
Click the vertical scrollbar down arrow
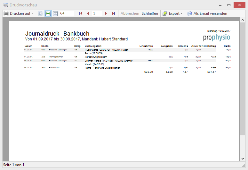point(243,158)
